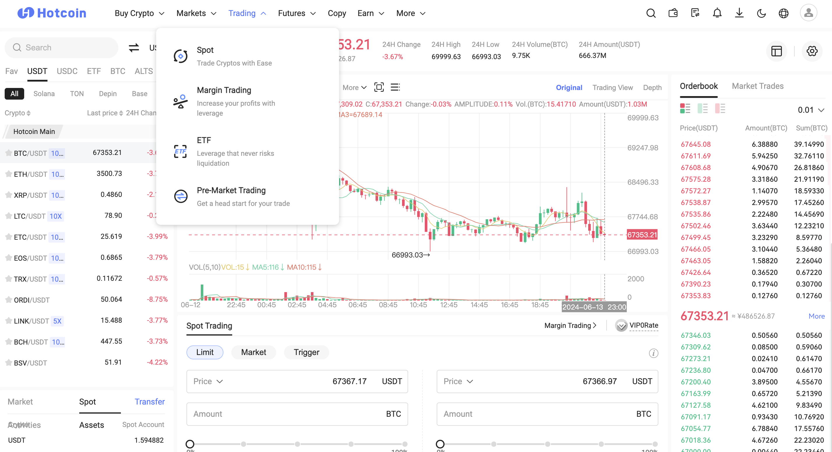This screenshot has height=452, width=832.
Task: Click the Margin Trading shortcut link
Action: (570, 325)
